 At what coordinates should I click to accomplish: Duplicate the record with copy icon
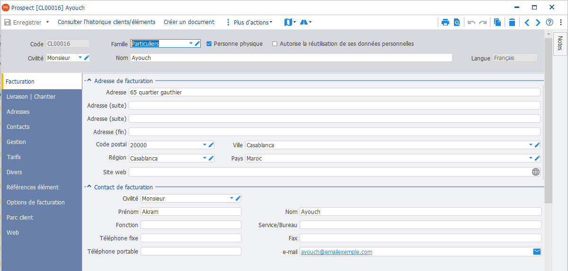click(x=497, y=22)
